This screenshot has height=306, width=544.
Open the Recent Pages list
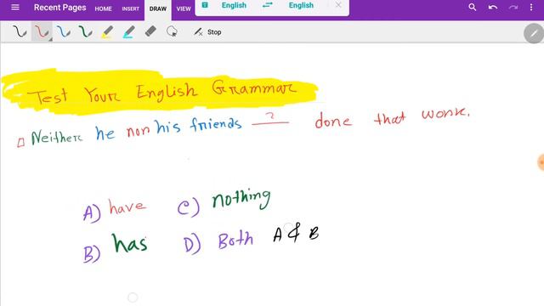pyautogui.click(x=59, y=8)
